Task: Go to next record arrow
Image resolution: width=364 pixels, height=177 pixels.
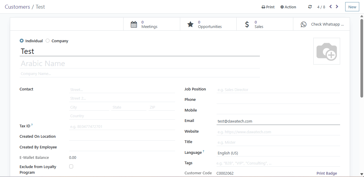Action: 337,7
